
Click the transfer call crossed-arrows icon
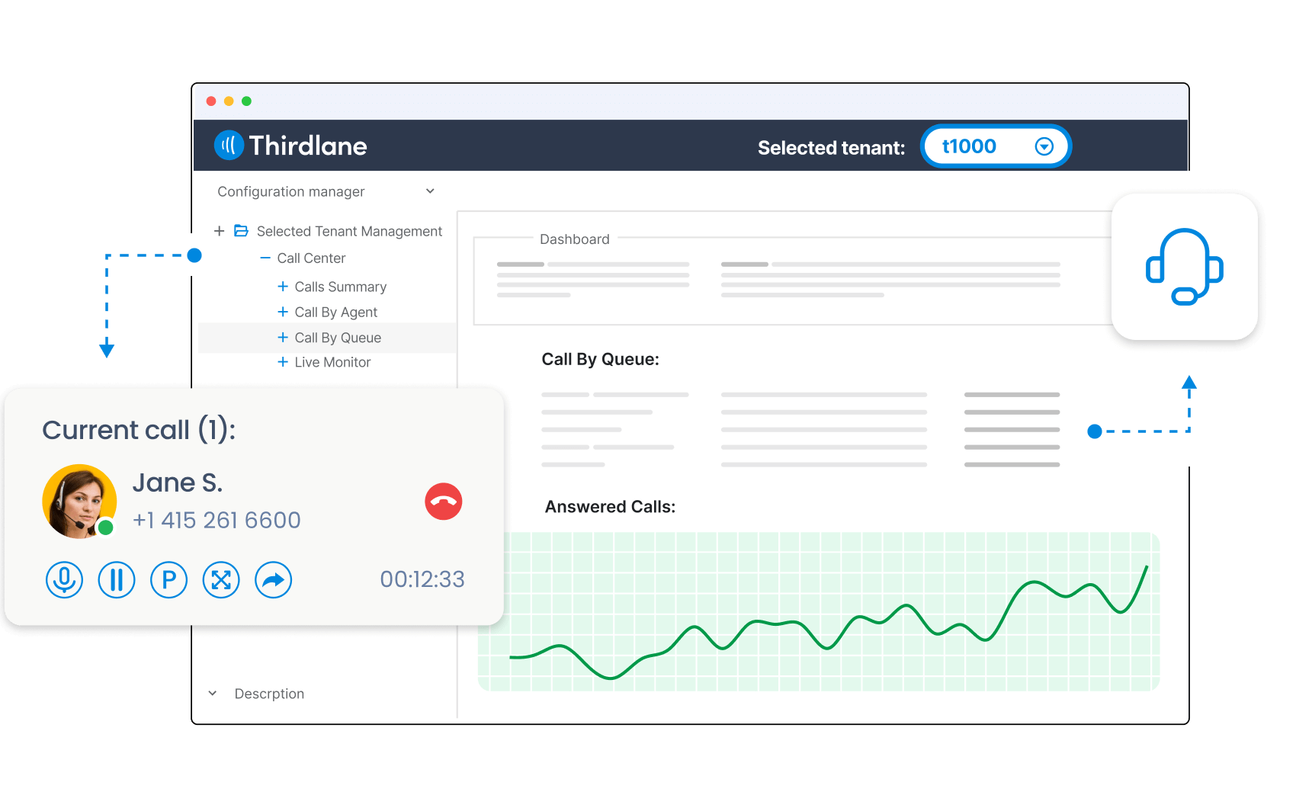click(x=221, y=580)
